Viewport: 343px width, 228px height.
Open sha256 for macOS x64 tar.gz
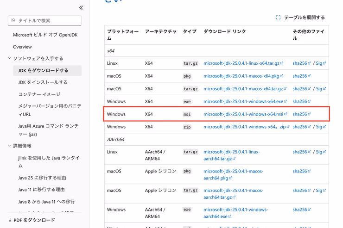click(x=301, y=89)
